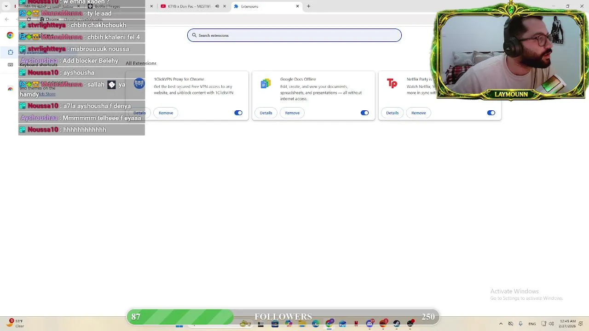Remove the 1ClickVPN Proxy extension
Screen dimensions: 589x331
[166, 113]
